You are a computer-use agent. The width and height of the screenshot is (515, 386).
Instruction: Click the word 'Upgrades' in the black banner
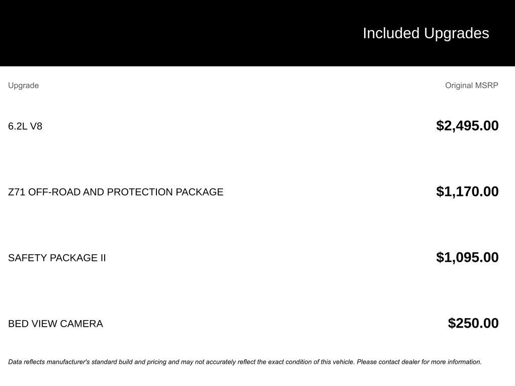[456, 33]
